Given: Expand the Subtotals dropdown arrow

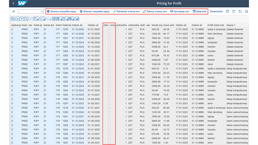Looking at the screenshot, I should (x=50, y=19).
